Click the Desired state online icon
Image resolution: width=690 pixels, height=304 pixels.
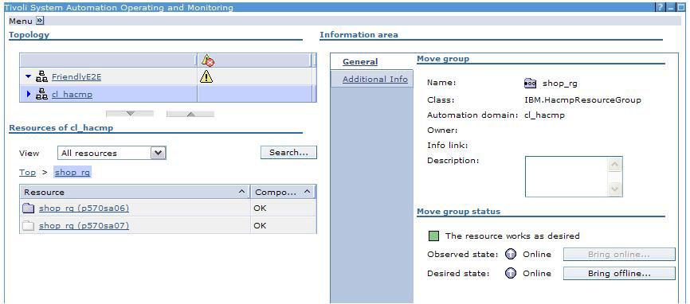pyautogui.click(x=511, y=273)
